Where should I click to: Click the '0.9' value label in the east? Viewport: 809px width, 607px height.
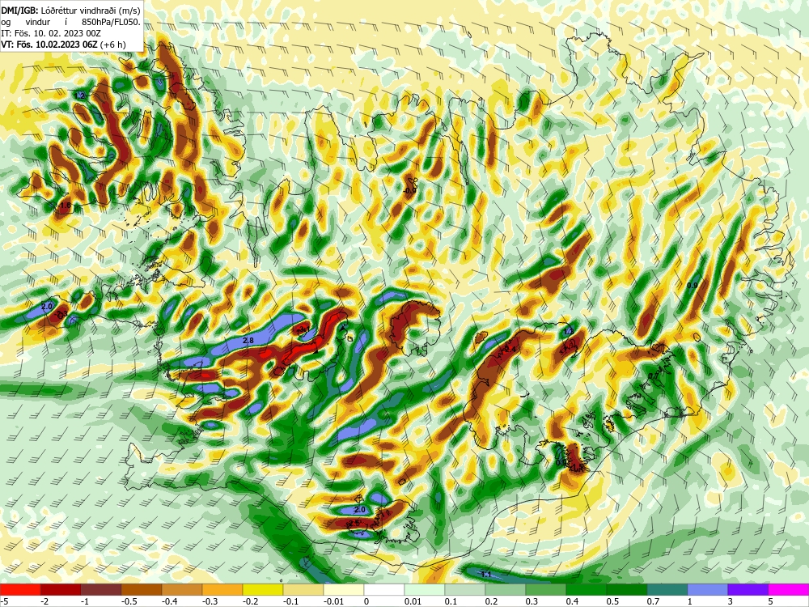693,286
